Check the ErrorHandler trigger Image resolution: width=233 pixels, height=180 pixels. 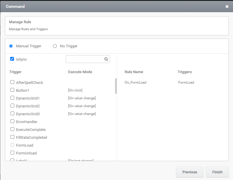(x=13, y=121)
